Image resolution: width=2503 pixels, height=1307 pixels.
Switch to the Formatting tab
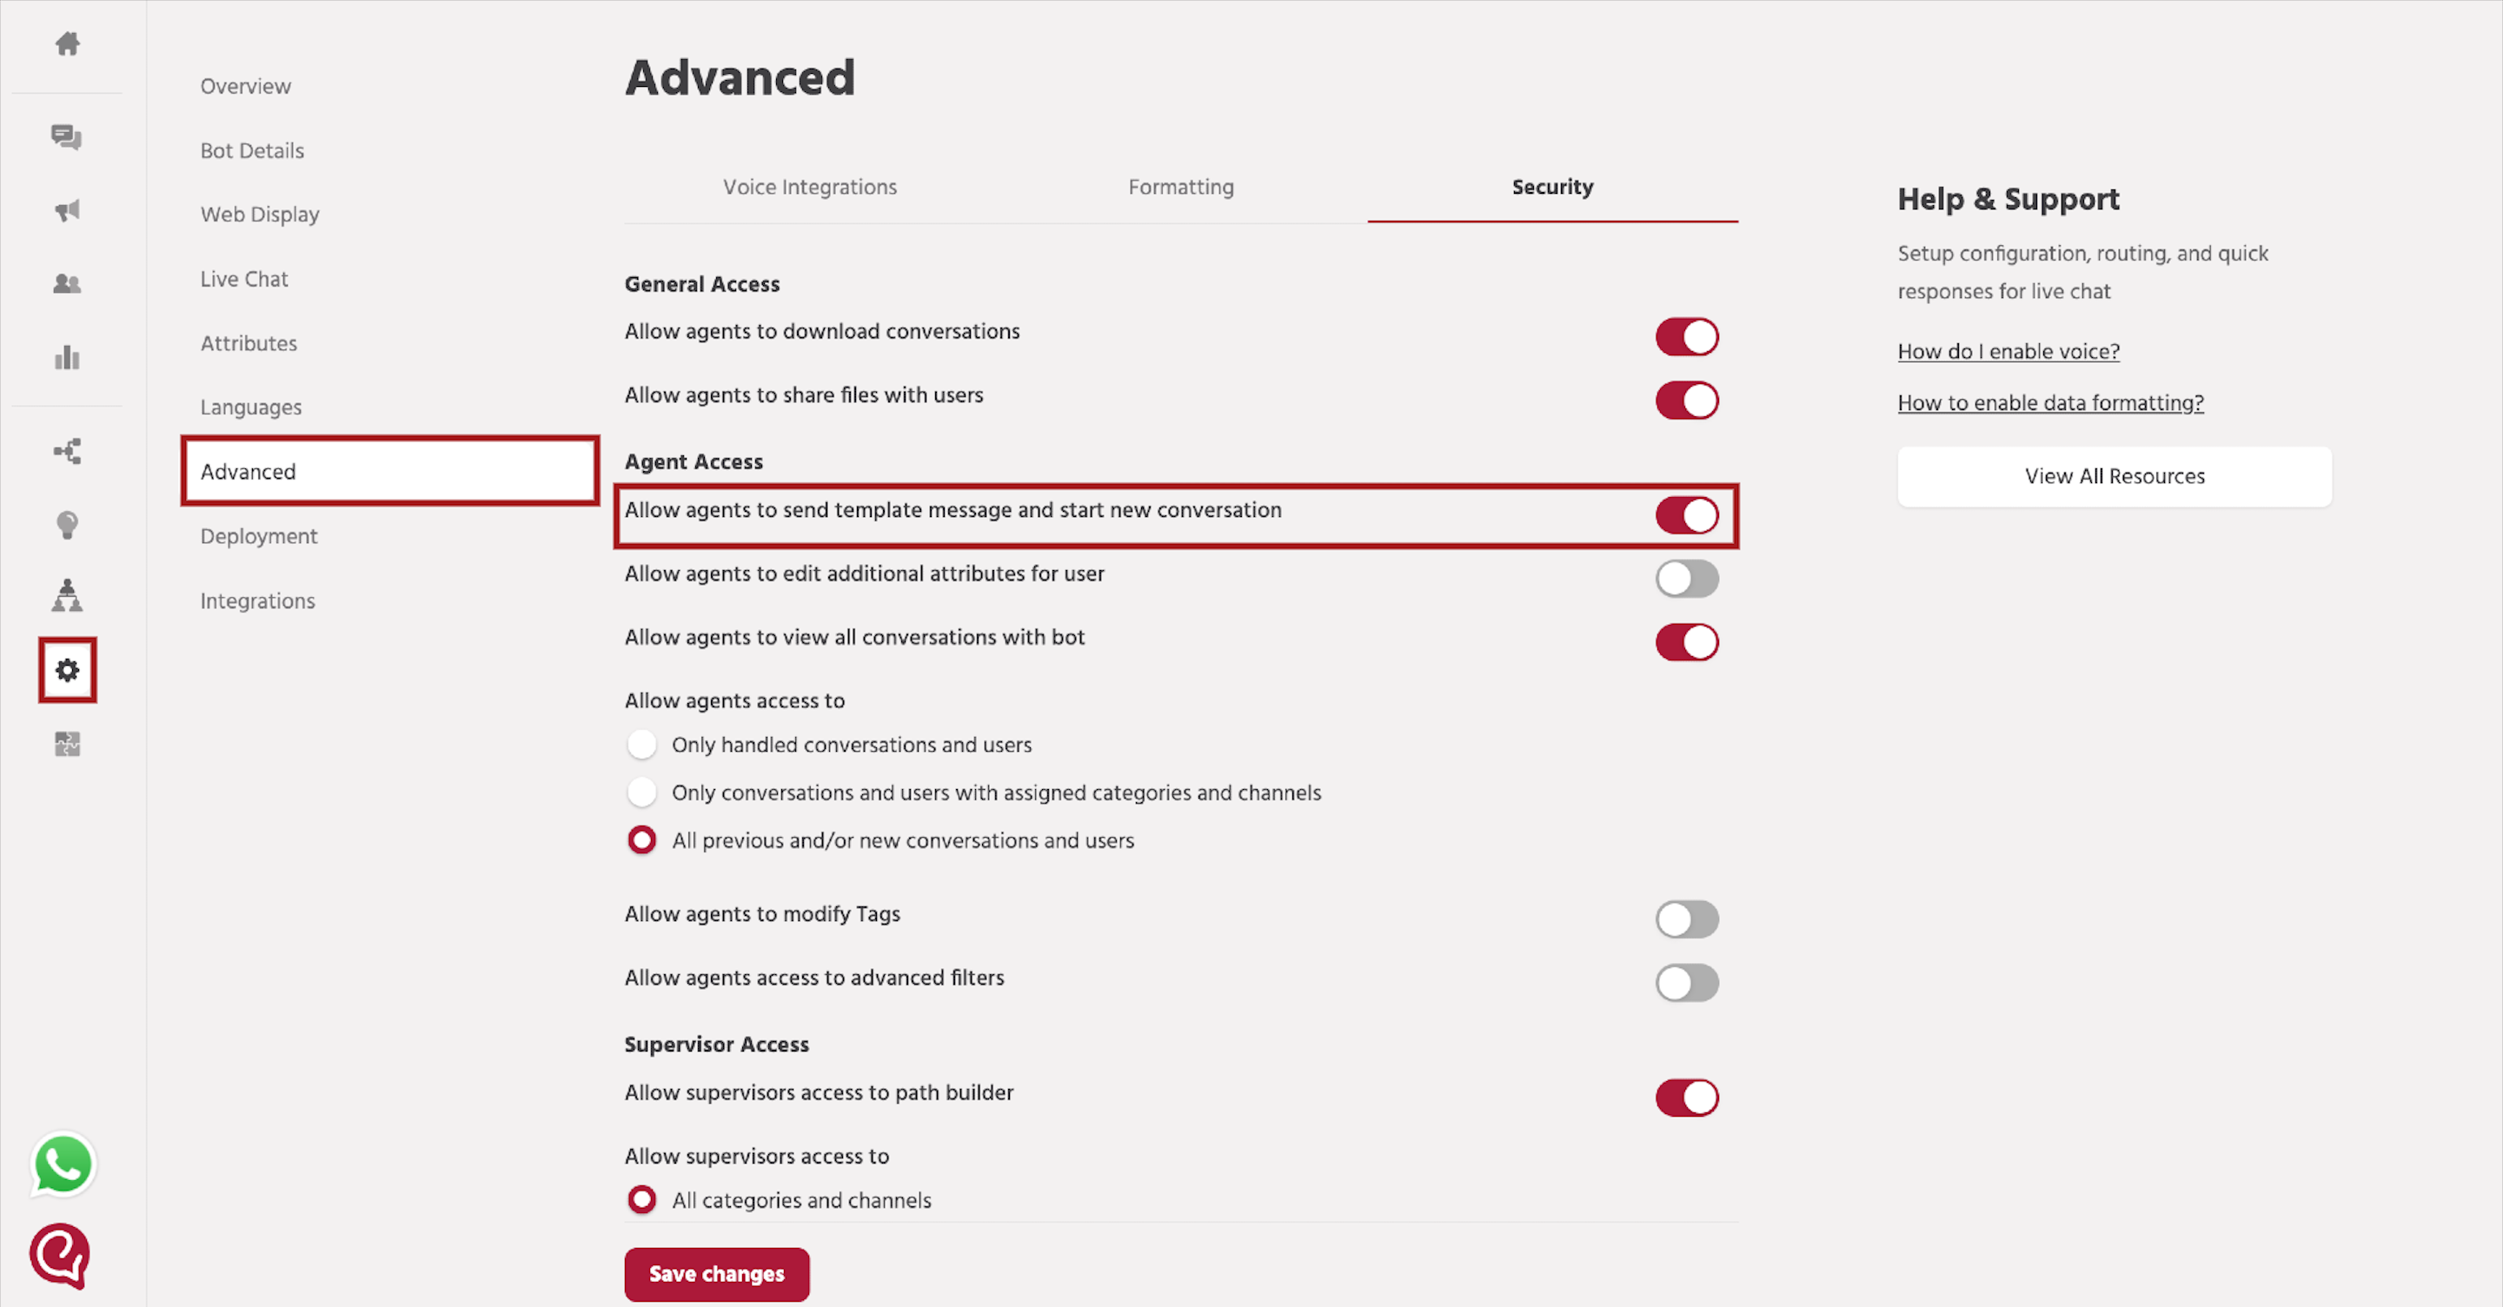coord(1180,187)
